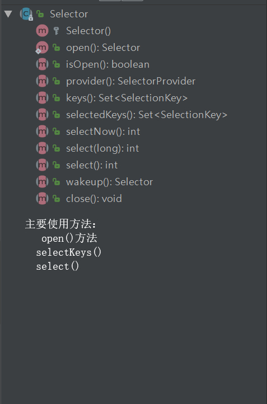Click the public lock icon beside provider()
The height and width of the screenshot is (404, 267).
tap(56, 82)
